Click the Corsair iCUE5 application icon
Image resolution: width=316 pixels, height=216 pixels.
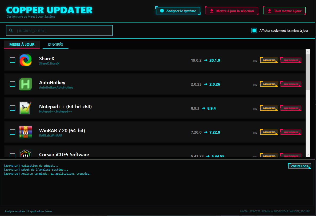pyautogui.click(x=26, y=154)
